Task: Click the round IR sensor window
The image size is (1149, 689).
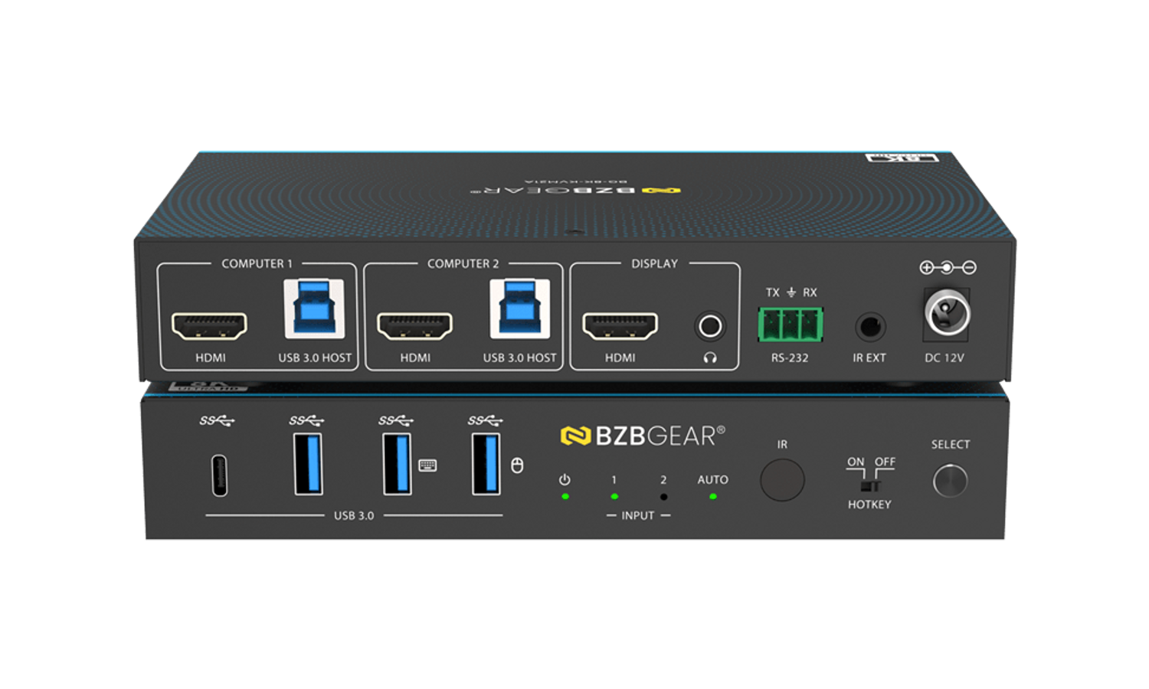Action: 782,480
